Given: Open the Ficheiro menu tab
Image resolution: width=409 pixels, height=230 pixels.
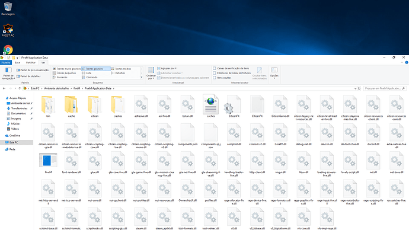Looking at the screenshot, I should [6, 63].
